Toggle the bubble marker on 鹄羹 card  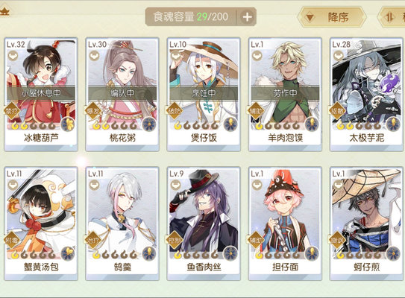(94, 185)
